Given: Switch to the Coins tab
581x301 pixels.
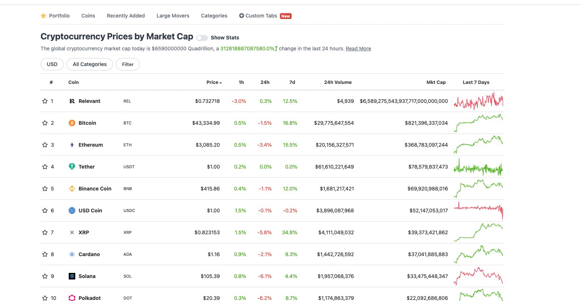Looking at the screenshot, I should [88, 16].
